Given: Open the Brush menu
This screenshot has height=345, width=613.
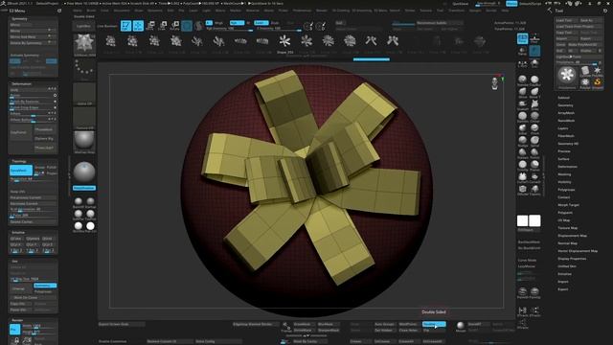Looking at the screenshot, I should [91, 11].
